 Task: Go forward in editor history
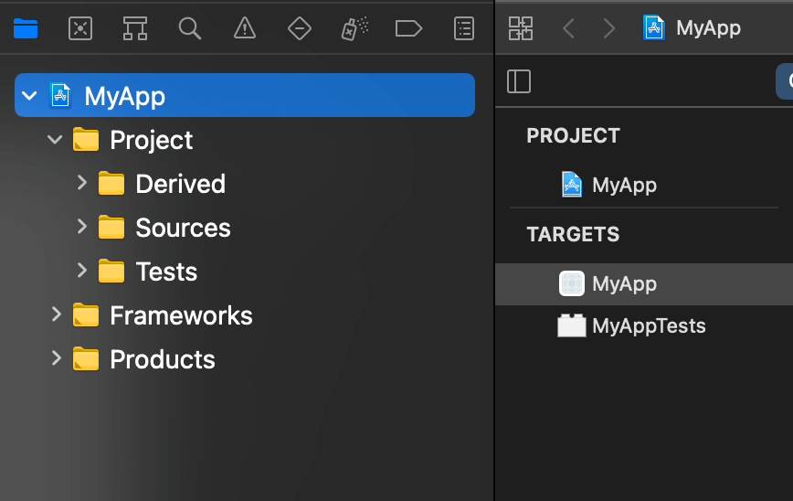(609, 28)
